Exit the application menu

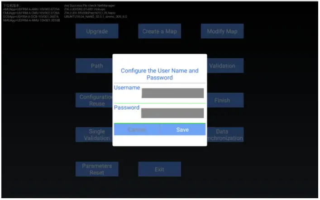coord(160,169)
